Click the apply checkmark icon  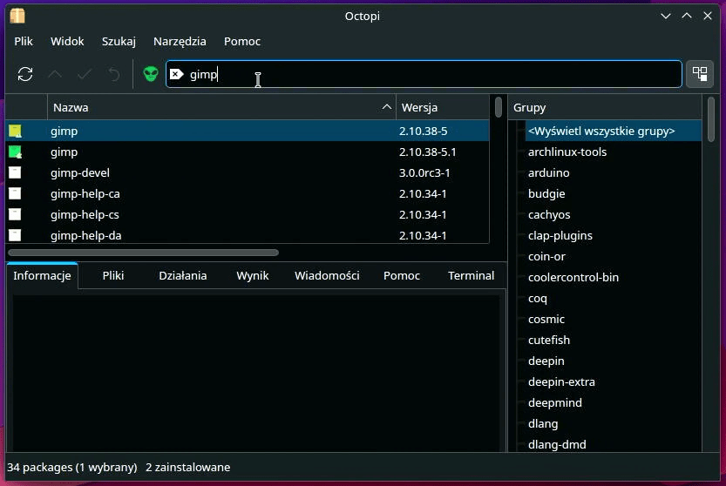tap(85, 74)
